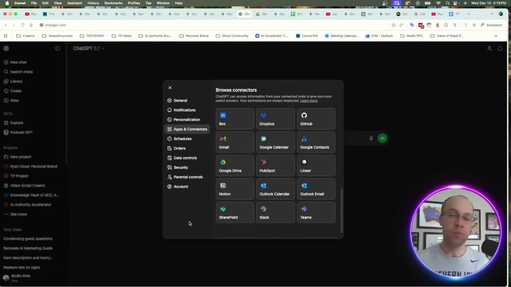Open Podcast GPT in sidebar
This screenshot has width=511, height=287.
click(18, 132)
